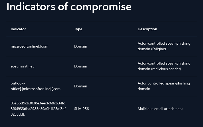Click the Actor controlled spear-phishing domain description
The width and height of the screenshot is (203, 127).
(164, 86)
